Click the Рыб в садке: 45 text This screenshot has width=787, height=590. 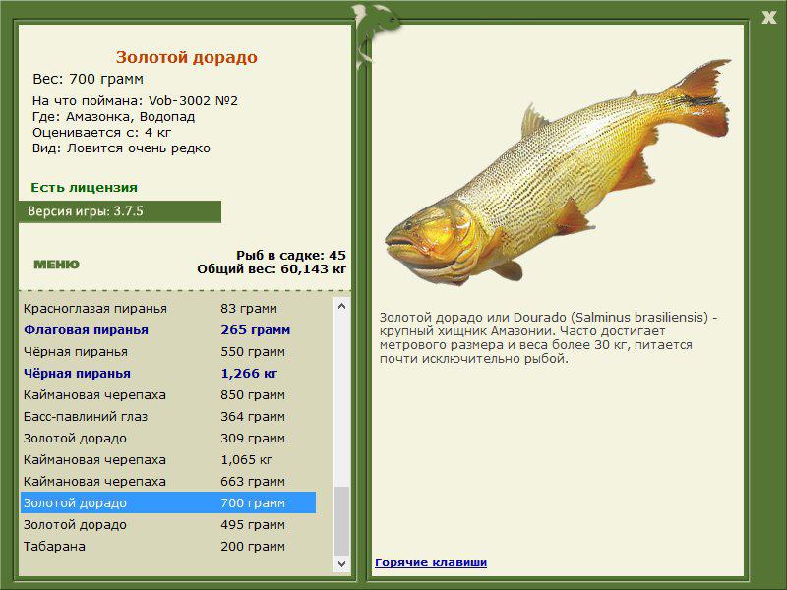coord(291,255)
